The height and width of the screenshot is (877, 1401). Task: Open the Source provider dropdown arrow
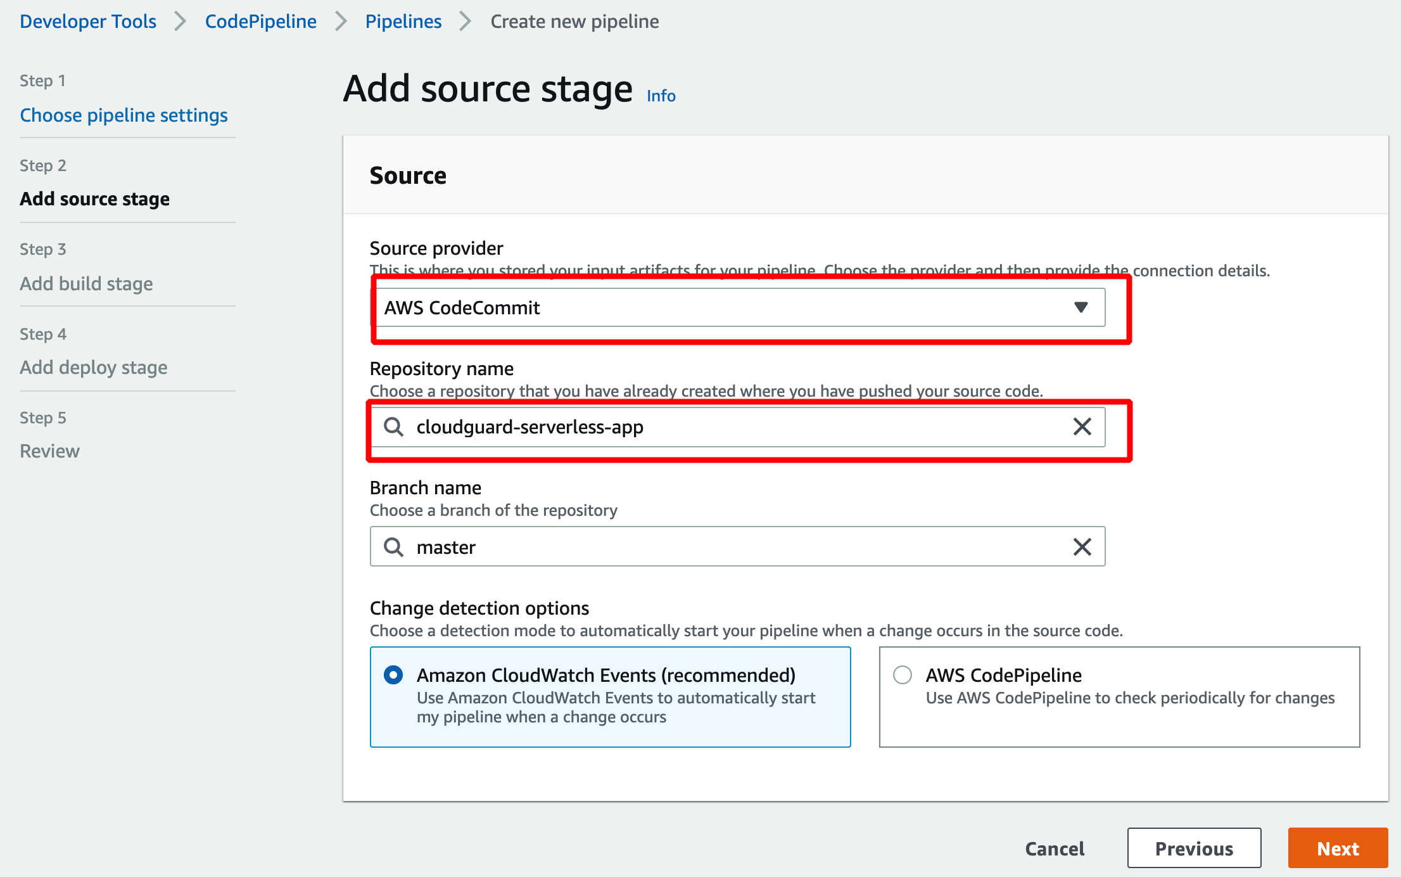(x=1081, y=307)
